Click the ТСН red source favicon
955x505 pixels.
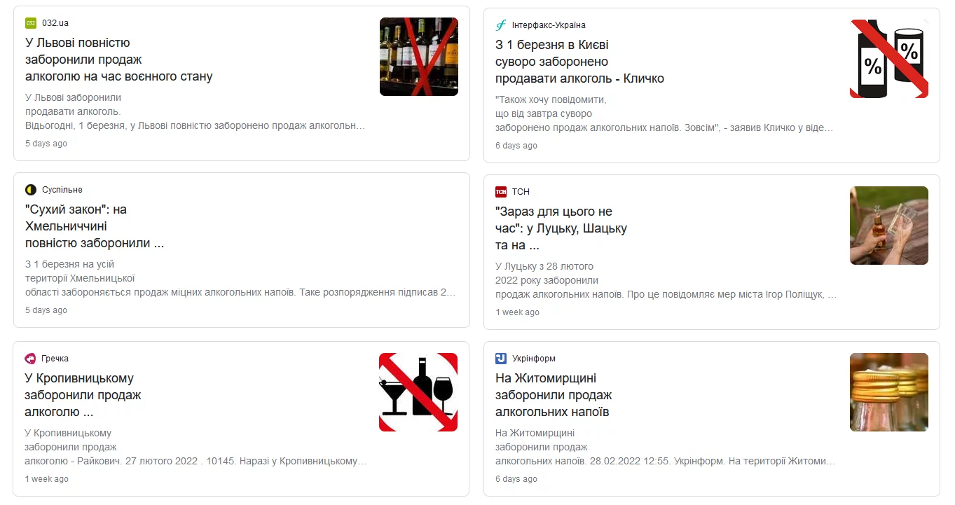point(501,192)
